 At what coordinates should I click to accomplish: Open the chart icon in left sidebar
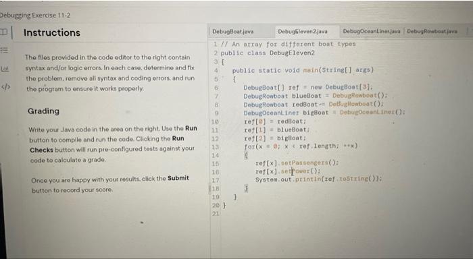coord(5,69)
